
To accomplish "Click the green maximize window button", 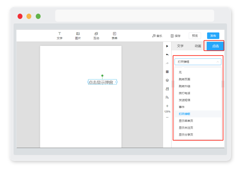I will point(38,16).
